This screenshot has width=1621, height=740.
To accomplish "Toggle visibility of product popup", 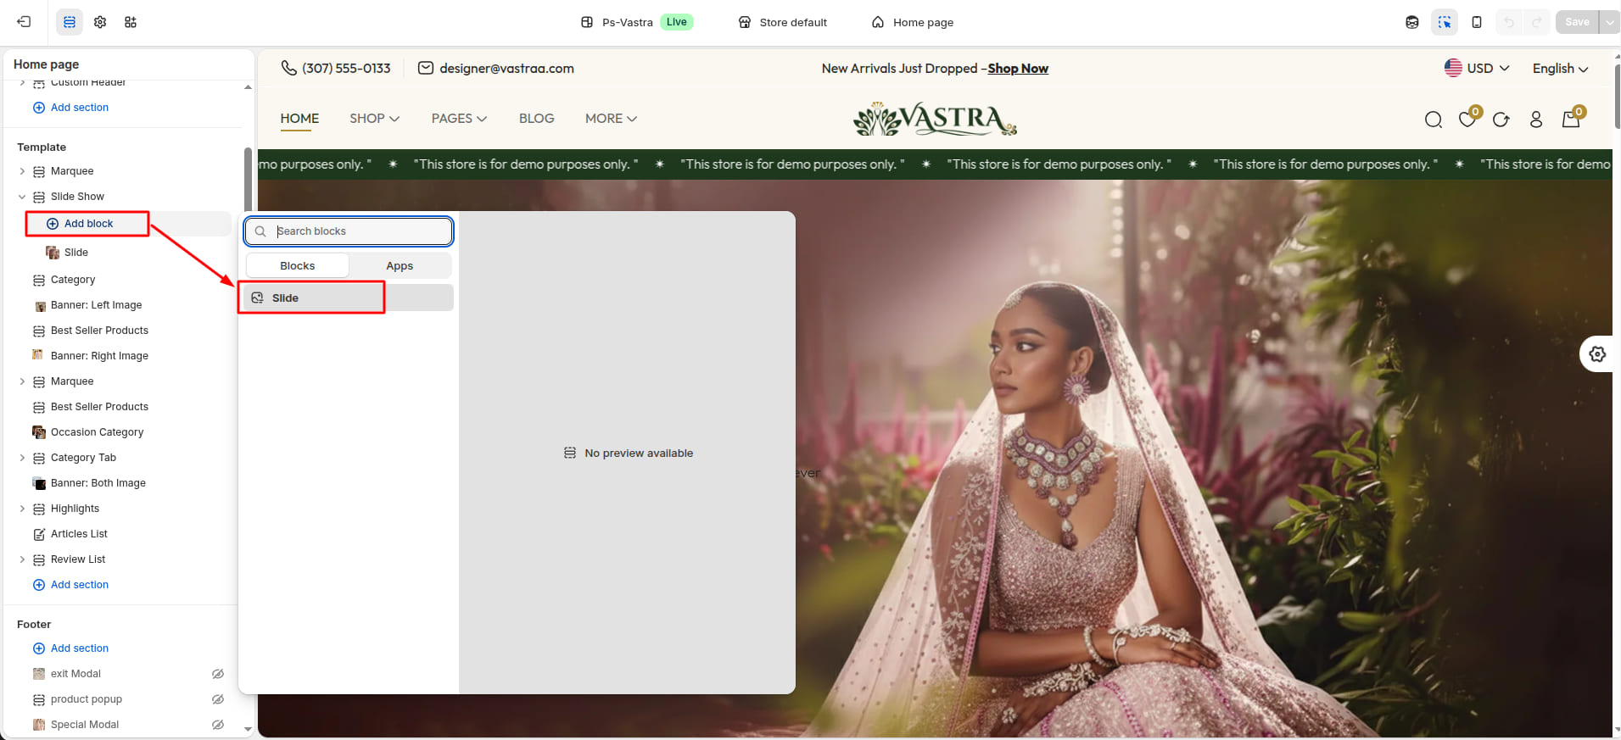I will [x=218, y=699].
